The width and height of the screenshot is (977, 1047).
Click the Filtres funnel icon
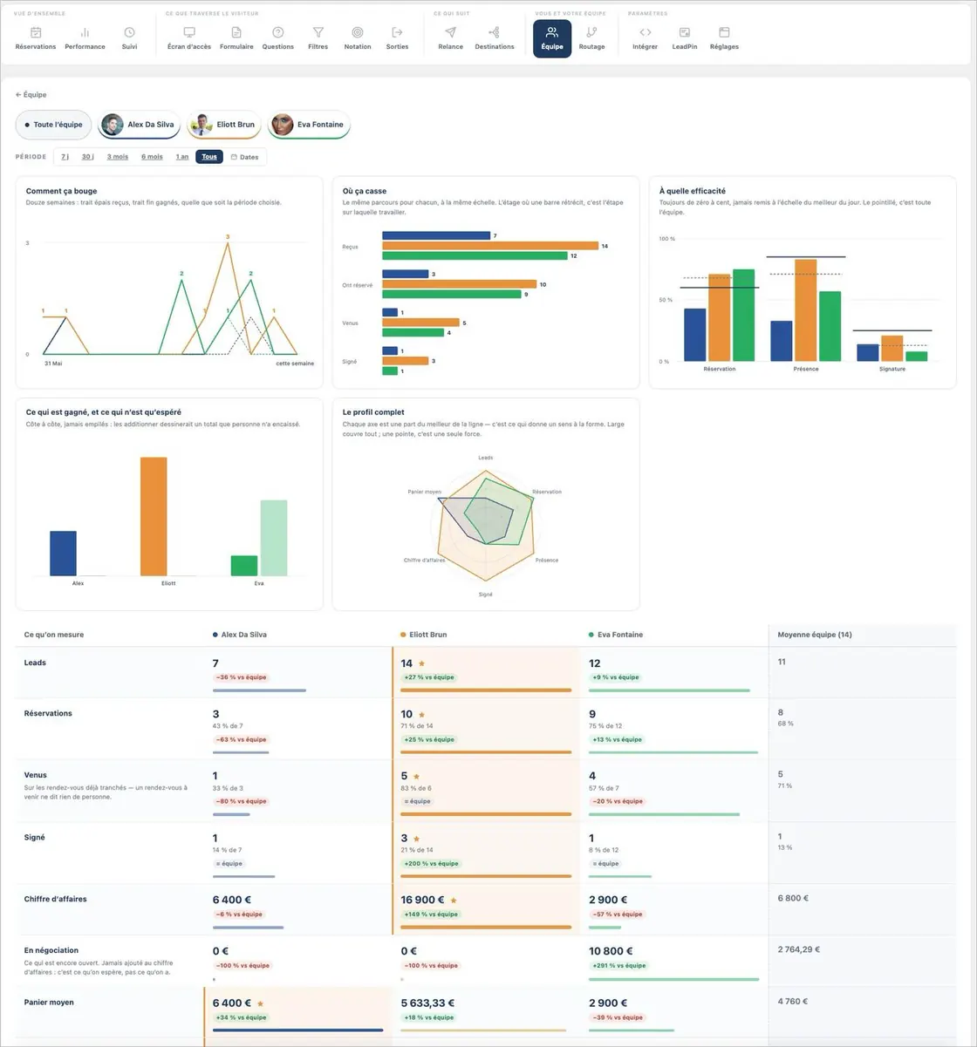pyautogui.click(x=318, y=32)
